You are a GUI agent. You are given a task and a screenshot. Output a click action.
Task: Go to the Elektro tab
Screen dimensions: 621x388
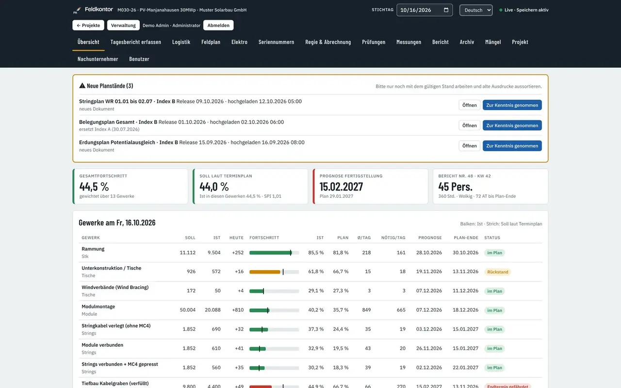point(240,42)
